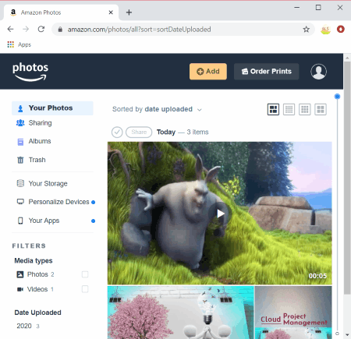Click the Date Uploaded filter heading

coord(37,313)
